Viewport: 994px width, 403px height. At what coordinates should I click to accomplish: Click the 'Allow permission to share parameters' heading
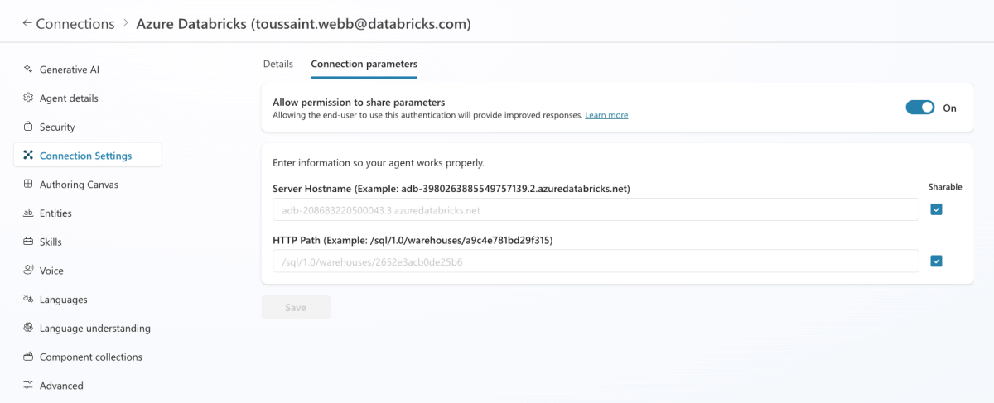pyautogui.click(x=359, y=102)
